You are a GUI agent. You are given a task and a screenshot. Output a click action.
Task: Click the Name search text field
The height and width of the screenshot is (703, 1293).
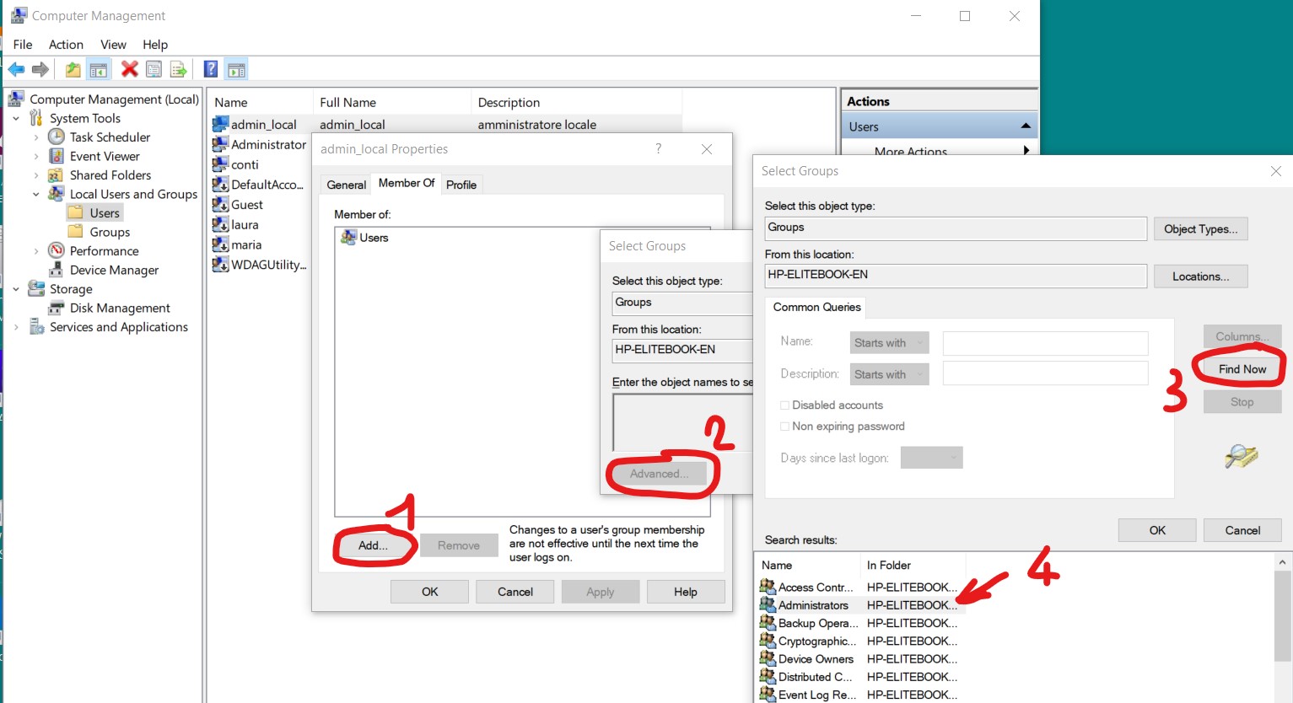point(1045,343)
